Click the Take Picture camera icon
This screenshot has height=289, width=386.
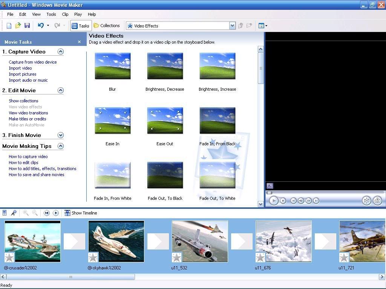[x=377, y=201]
